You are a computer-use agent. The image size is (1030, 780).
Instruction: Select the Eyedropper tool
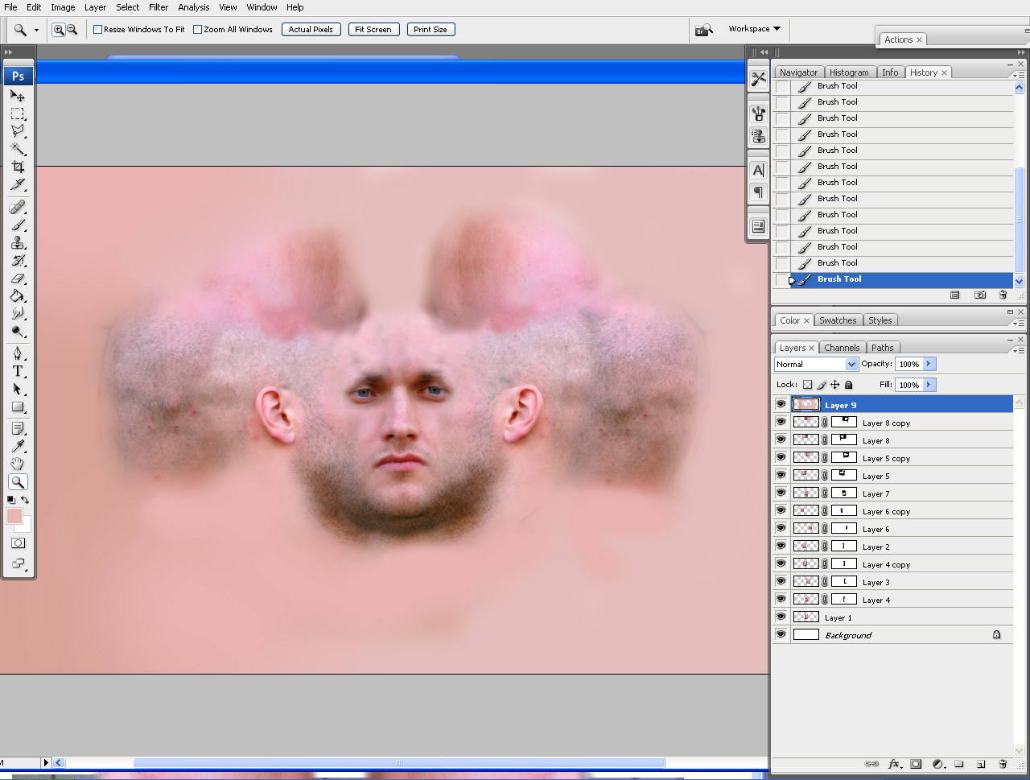tap(18, 446)
